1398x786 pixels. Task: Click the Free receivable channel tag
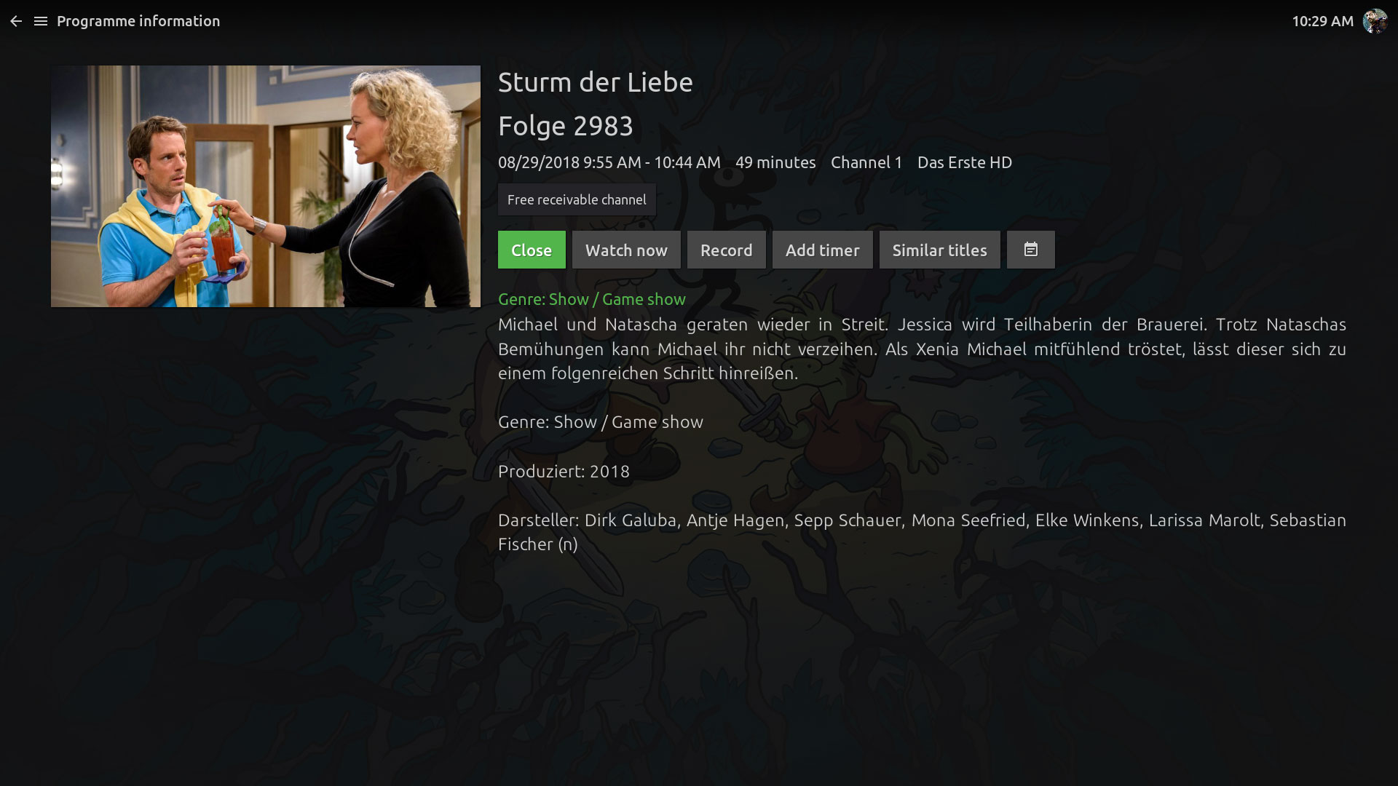(x=577, y=199)
